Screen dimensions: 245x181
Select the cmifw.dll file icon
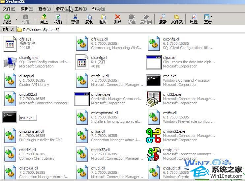(x=154, y=117)
